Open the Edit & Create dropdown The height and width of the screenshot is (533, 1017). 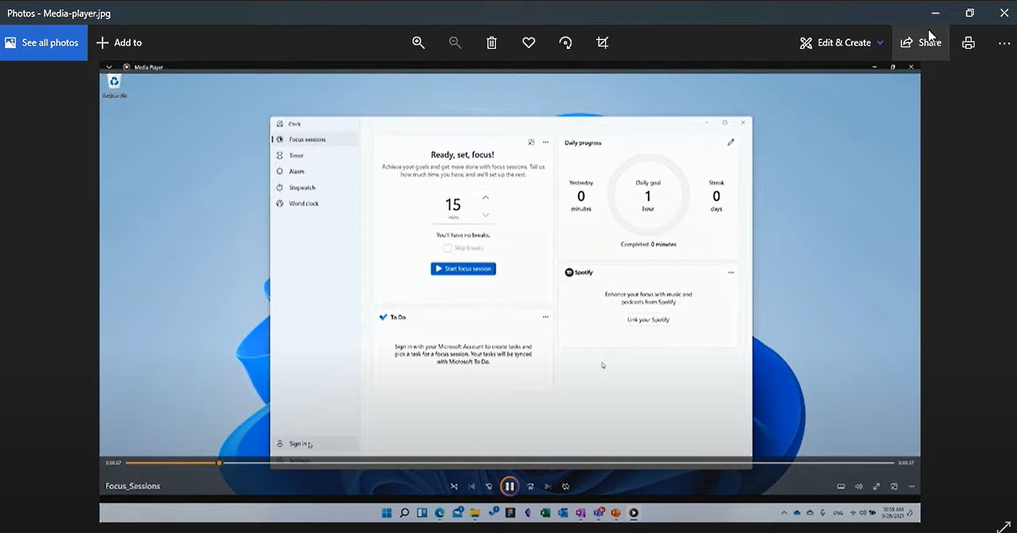(841, 43)
